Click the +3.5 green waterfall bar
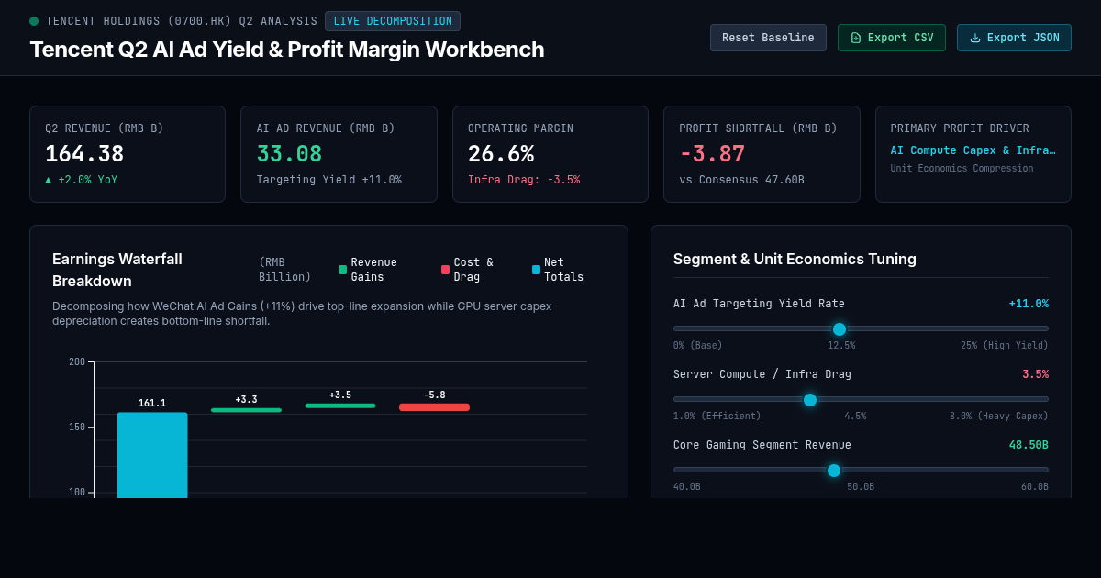This screenshot has width=1101, height=578. pos(340,406)
